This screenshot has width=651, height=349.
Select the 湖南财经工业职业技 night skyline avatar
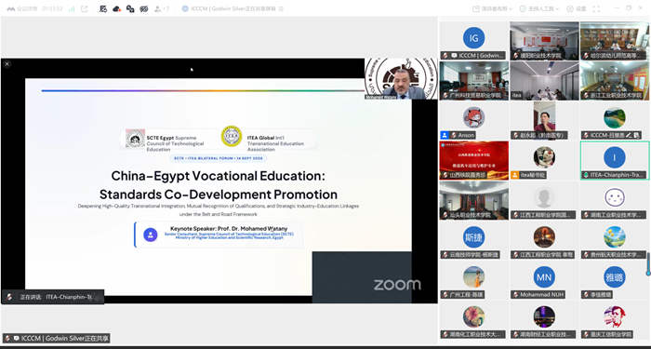click(544, 317)
